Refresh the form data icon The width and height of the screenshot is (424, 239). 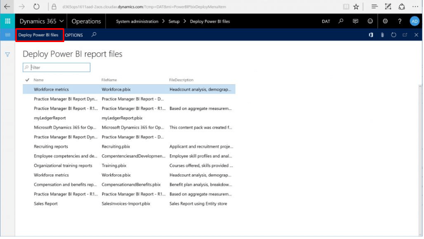click(x=393, y=35)
